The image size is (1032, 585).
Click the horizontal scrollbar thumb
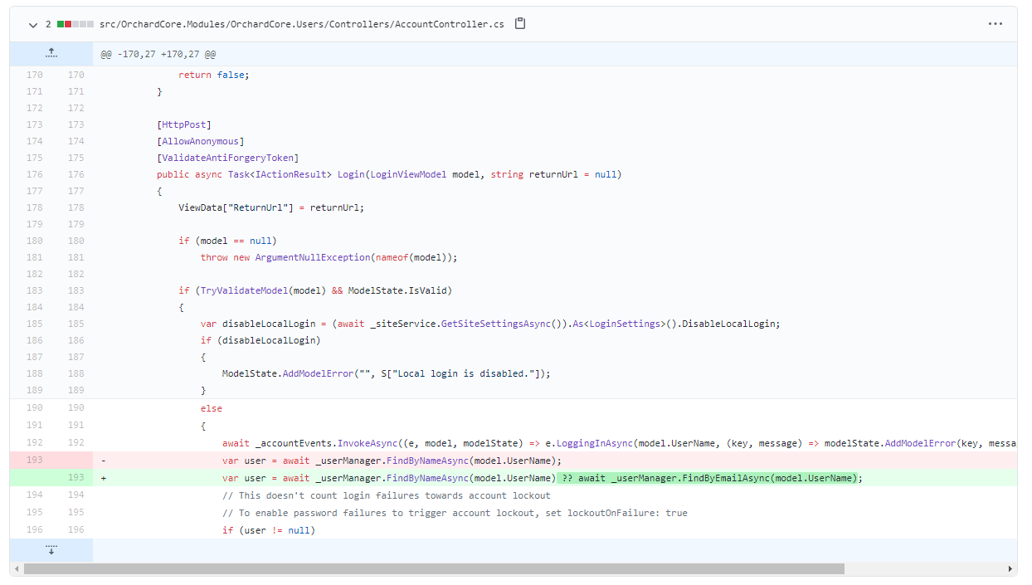click(x=434, y=569)
